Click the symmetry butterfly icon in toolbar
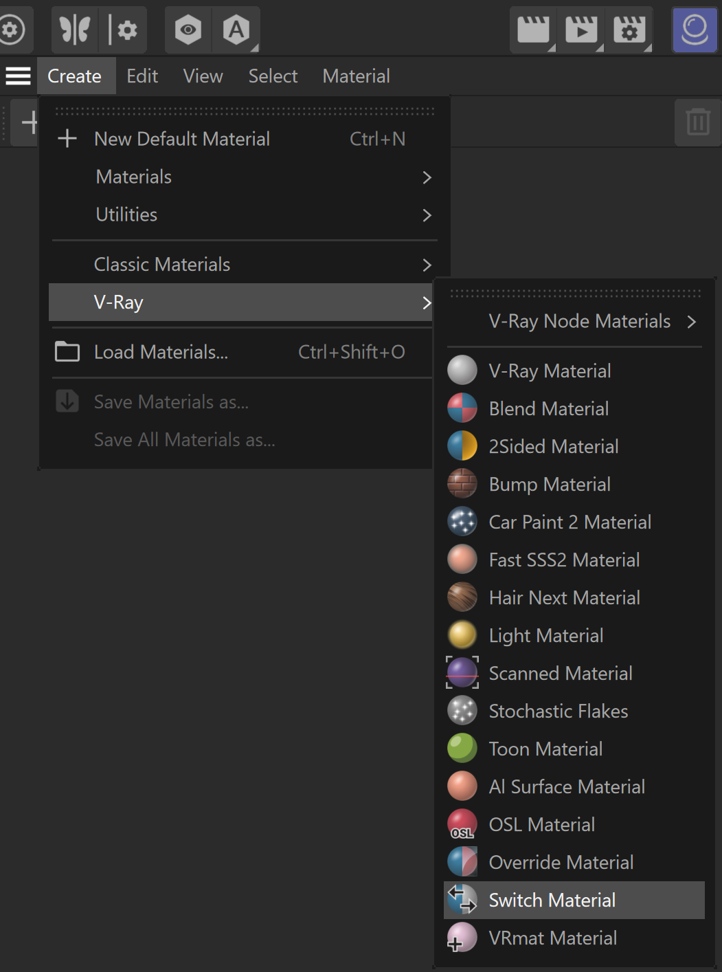This screenshot has width=722, height=972. coord(74,30)
